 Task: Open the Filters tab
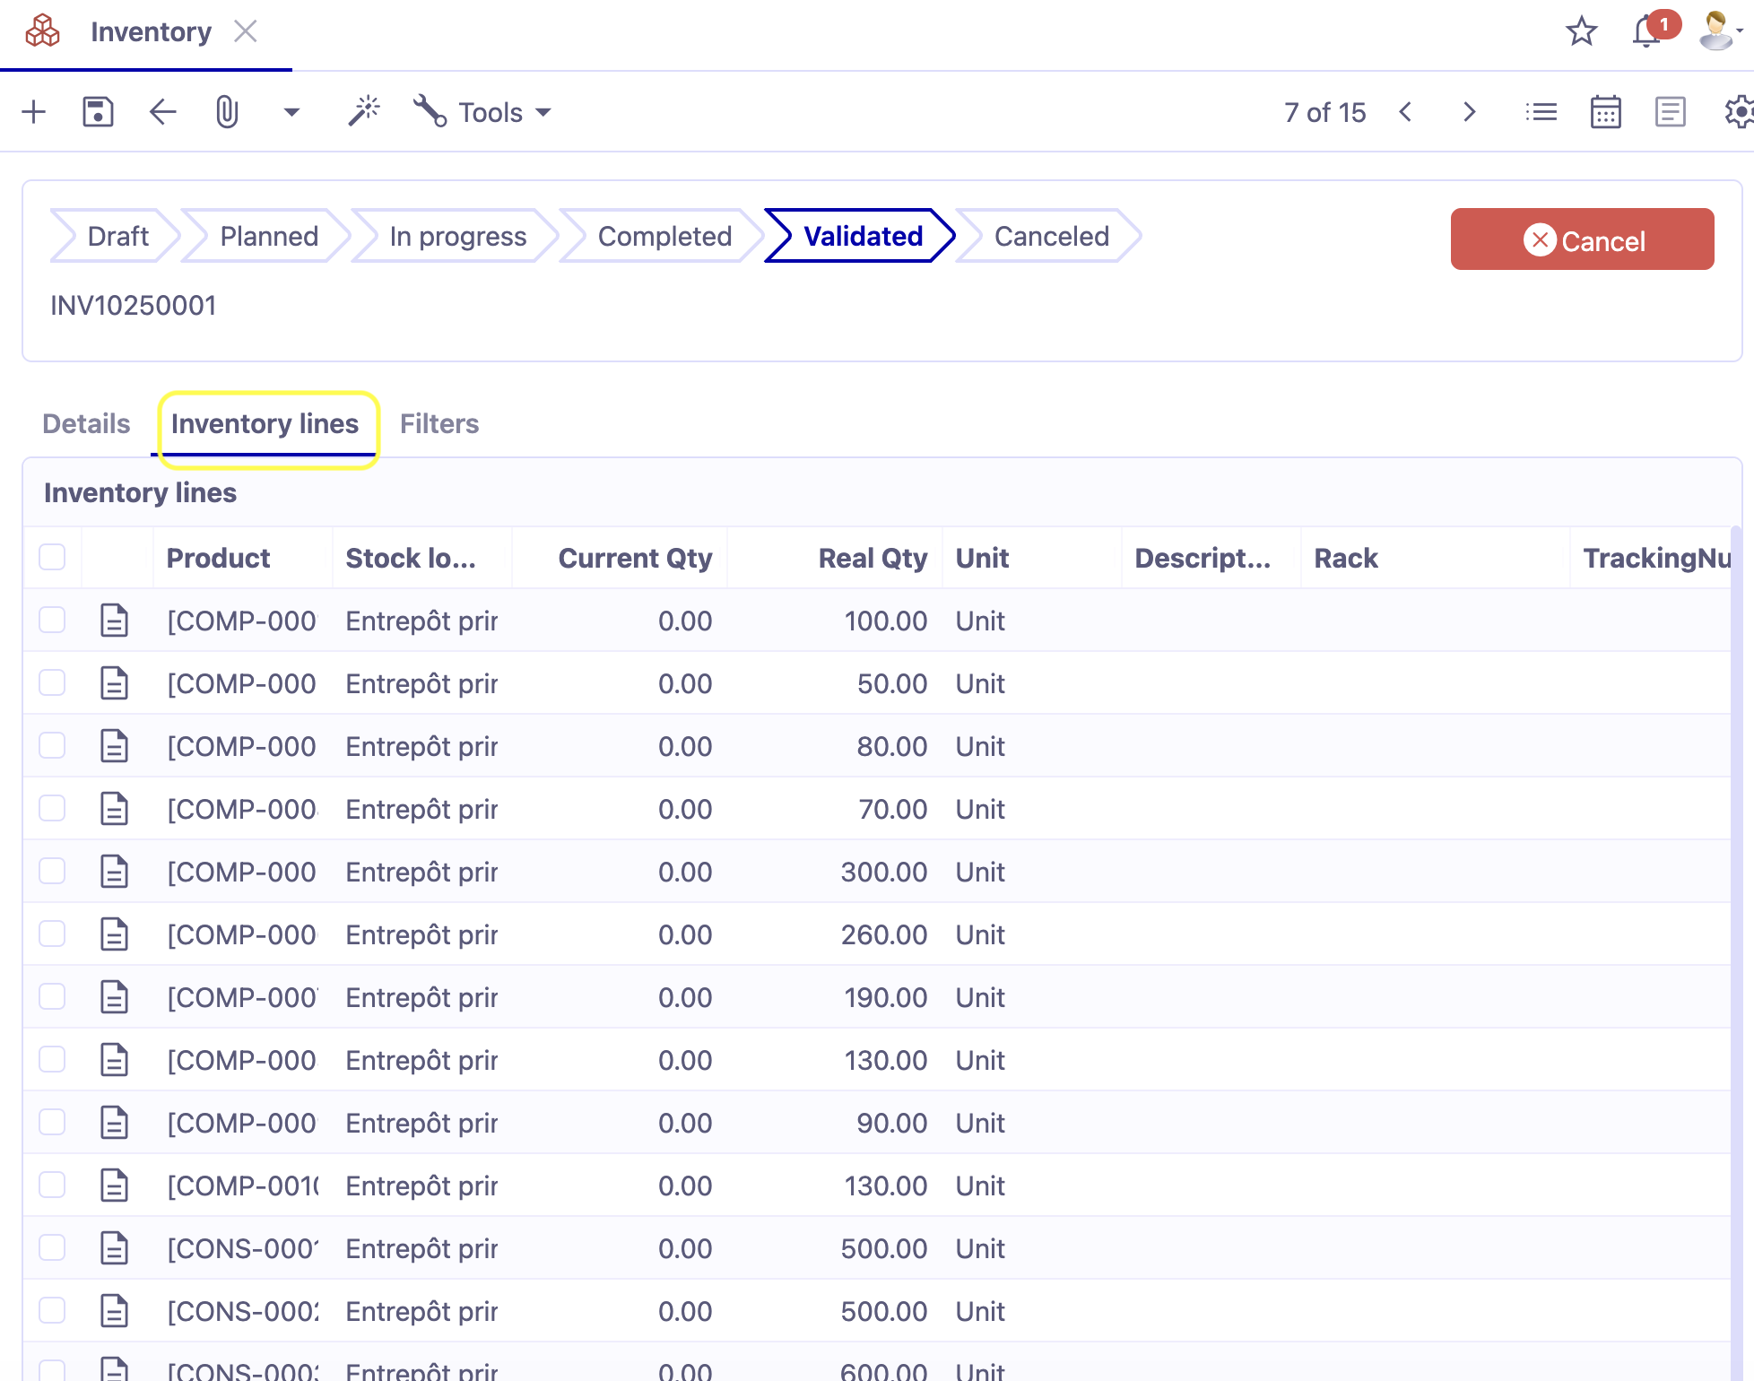pyautogui.click(x=439, y=423)
